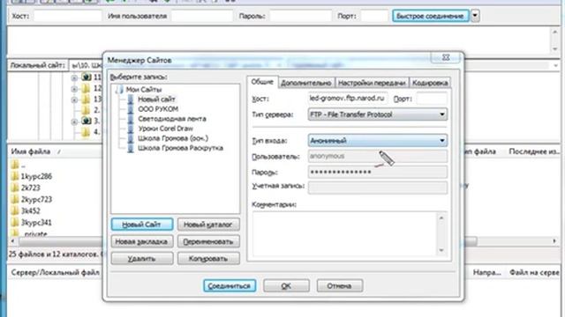Click server icon beside ООО РУКОМ
Viewport: 565px width, 317px height.
coord(131,109)
